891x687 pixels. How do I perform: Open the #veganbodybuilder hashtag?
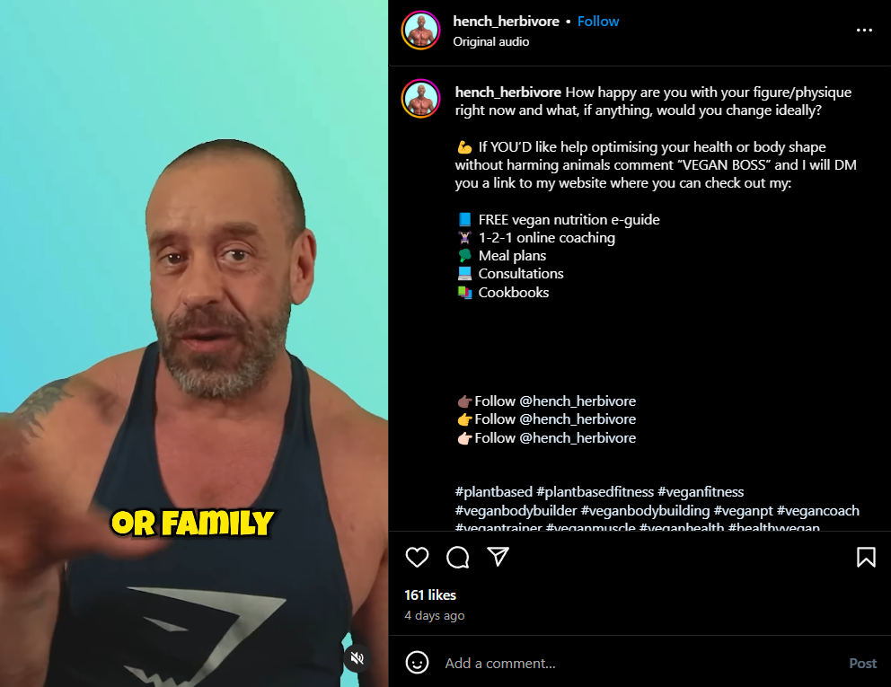(x=516, y=510)
